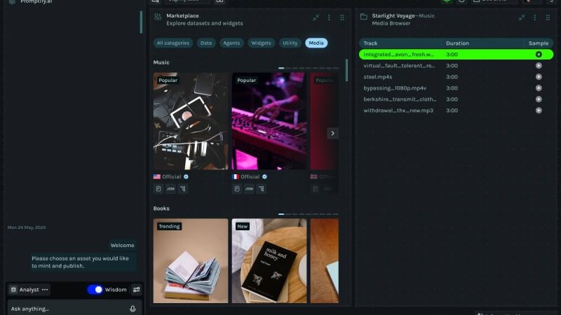This screenshot has width=561, height=315.
Task: Click the Marketplace vertical scrollbar
Action: (x=346, y=71)
